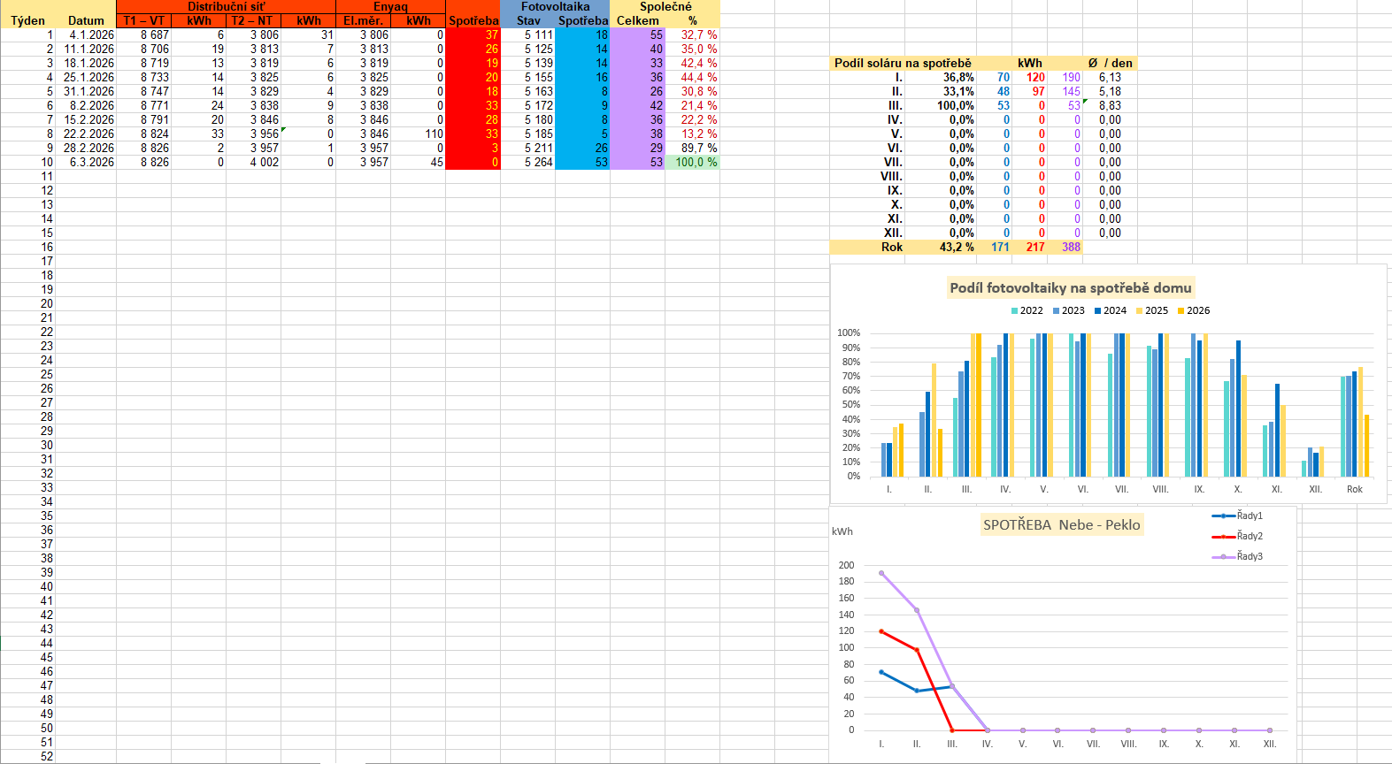The width and height of the screenshot is (1392, 764).
Task: Click the 'kWh' axis label of line chart
Action: 842,531
